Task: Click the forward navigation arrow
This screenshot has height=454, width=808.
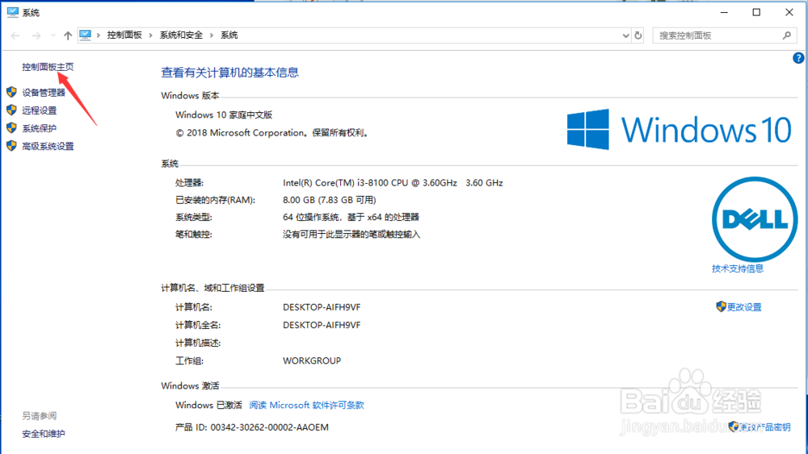Action: pos(36,35)
